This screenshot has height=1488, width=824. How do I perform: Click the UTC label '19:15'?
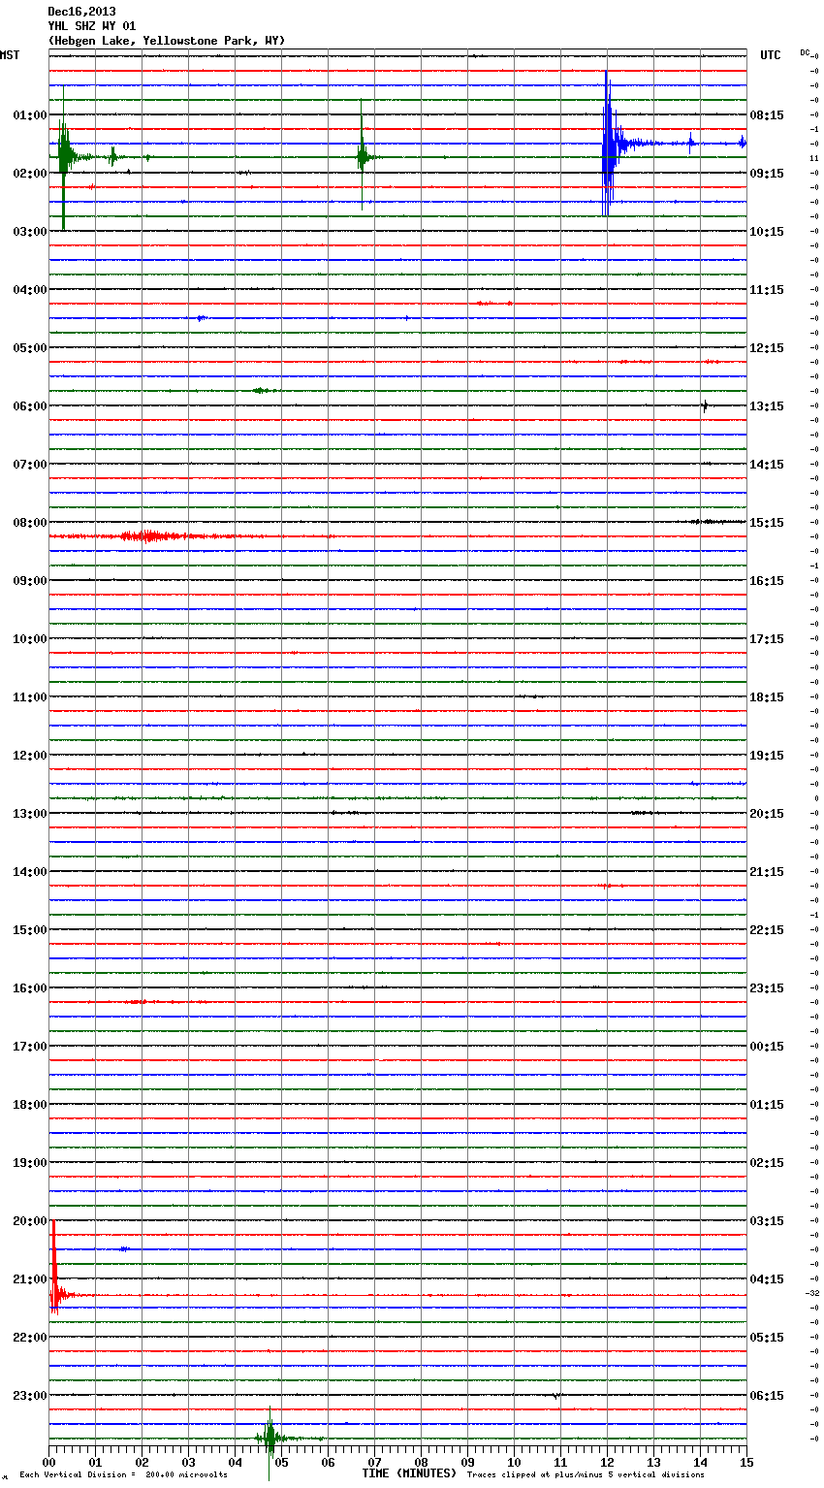767,756
